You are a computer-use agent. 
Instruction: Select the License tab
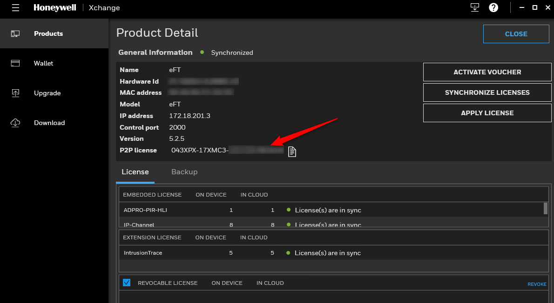coord(135,172)
